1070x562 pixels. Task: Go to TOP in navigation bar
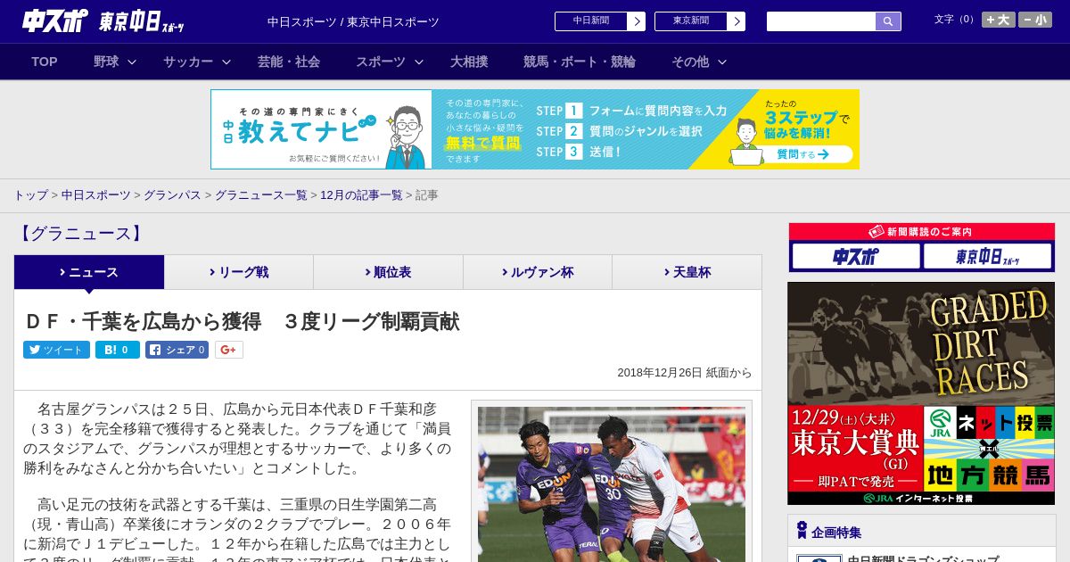[45, 62]
